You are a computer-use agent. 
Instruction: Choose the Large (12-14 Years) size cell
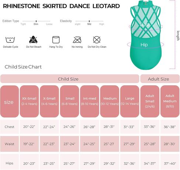pyautogui.click(x=130, y=101)
